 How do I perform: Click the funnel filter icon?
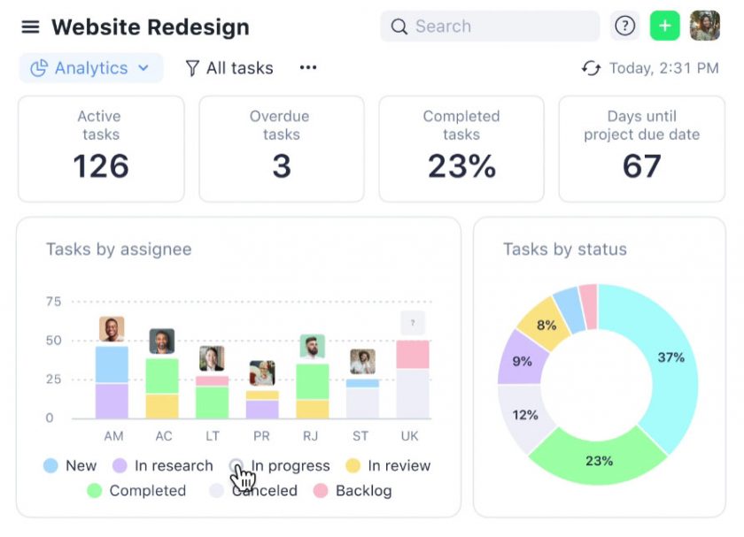tap(192, 68)
